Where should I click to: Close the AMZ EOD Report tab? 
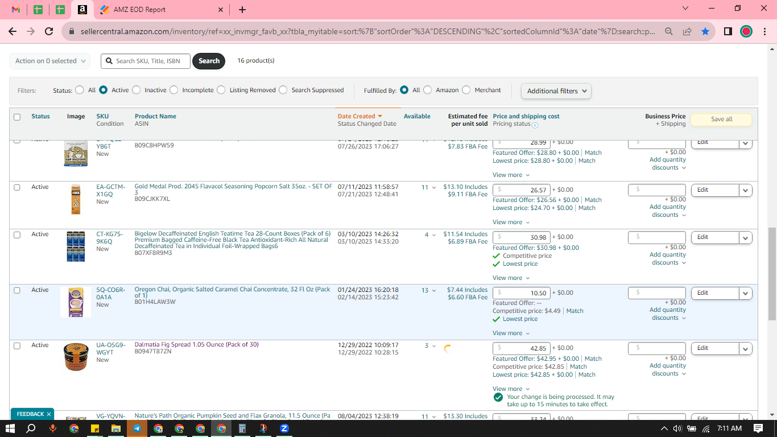[221, 10]
